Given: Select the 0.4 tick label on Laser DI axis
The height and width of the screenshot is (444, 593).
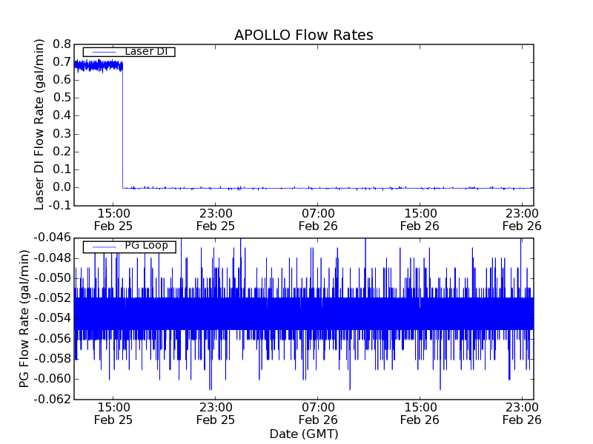Looking at the screenshot, I should point(62,115).
